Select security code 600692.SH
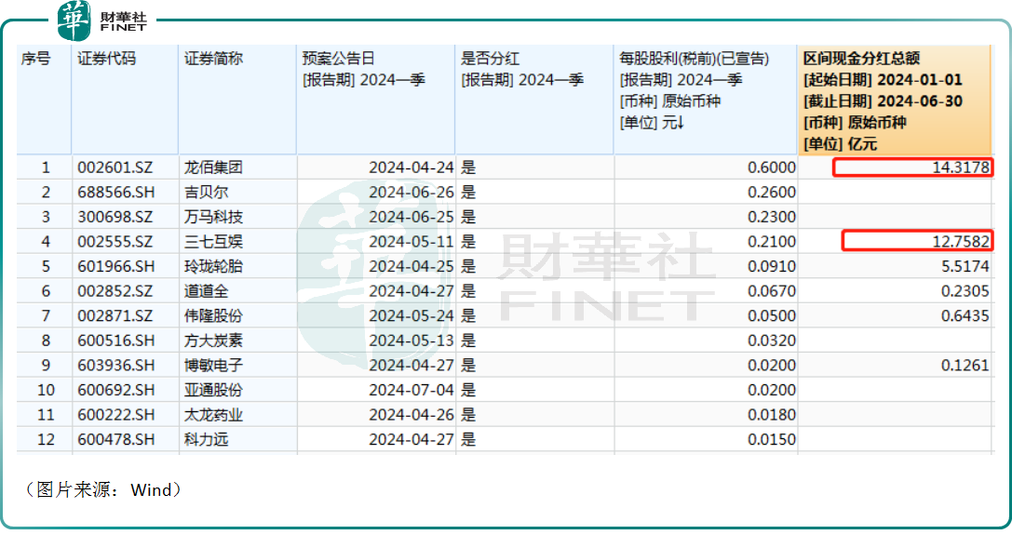 (x=116, y=390)
